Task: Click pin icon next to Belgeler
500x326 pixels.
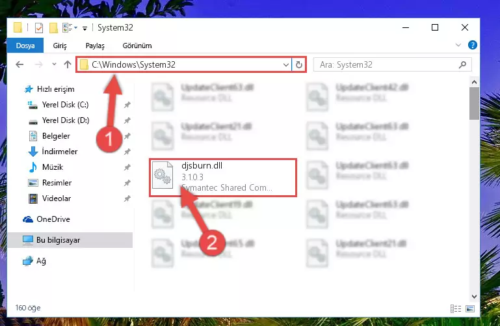Action: (127, 136)
